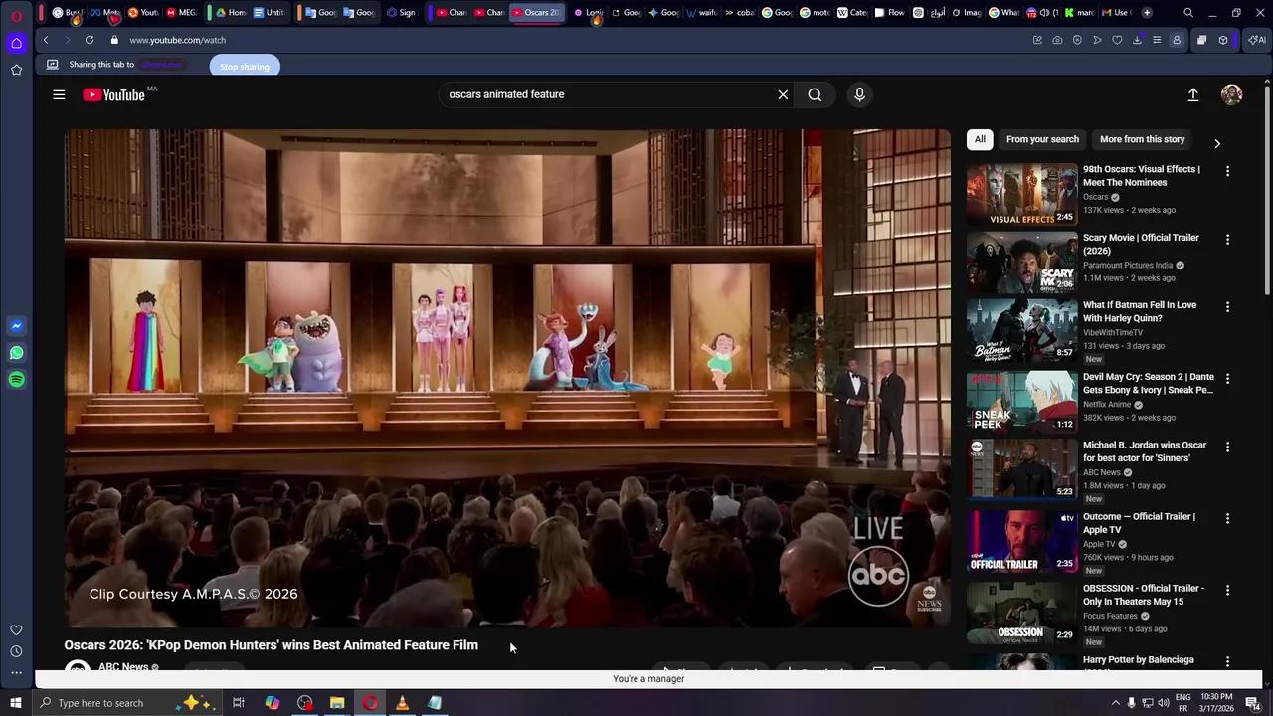Image resolution: width=1273 pixels, height=716 pixels.
Task: Open Messenger in Opera sidebar
Action: (x=17, y=326)
